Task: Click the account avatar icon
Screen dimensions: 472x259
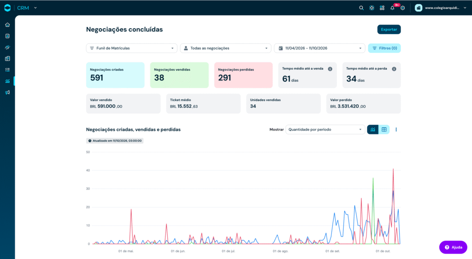Action: tap(419, 8)
